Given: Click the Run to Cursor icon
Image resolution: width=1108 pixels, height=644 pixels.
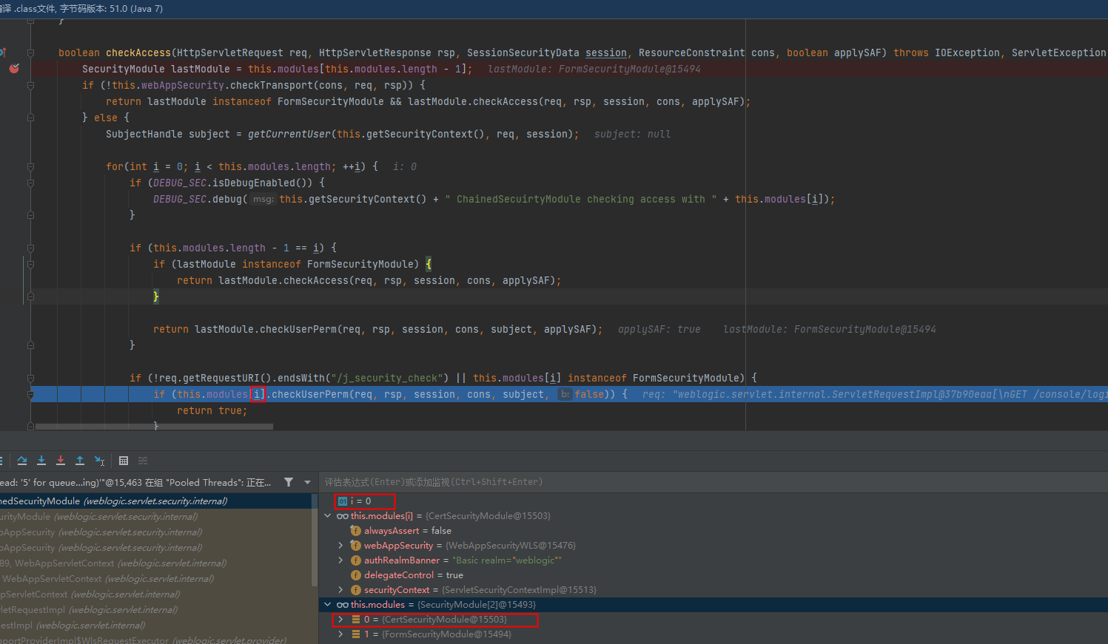Looking at the screenshot, I should click(99, 461).
